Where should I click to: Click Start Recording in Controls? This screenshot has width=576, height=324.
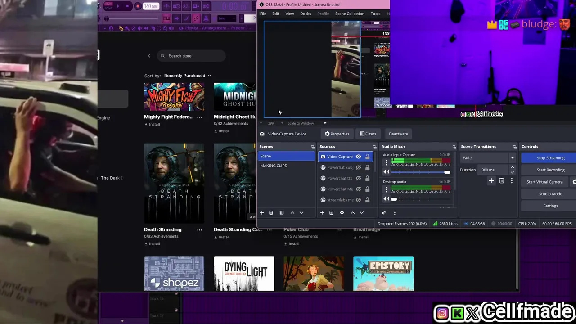click(x=550, y=170)
